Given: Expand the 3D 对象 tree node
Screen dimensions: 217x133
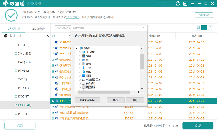Looking at the screenshot, I should (x=80, y=52).
